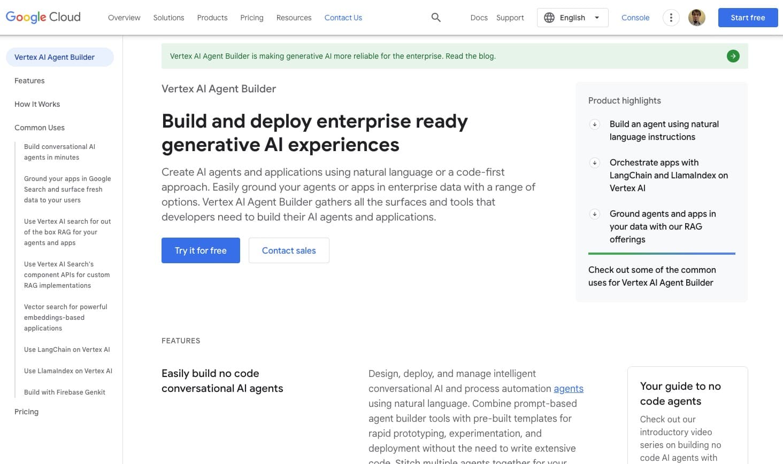Click Check out some of the common uses
The height and width of the screenshot is (464, 783).
pyautogui.click(x=652, y=277)
